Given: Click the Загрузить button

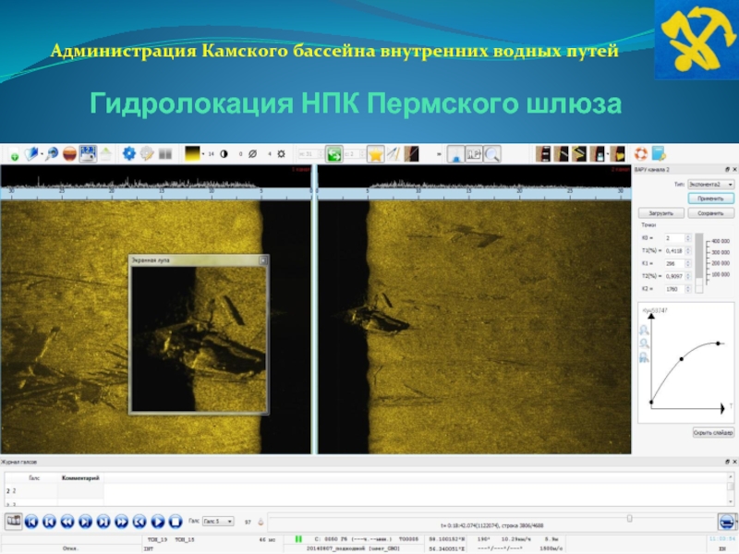Looking at the screenshot, I should 661,213.
